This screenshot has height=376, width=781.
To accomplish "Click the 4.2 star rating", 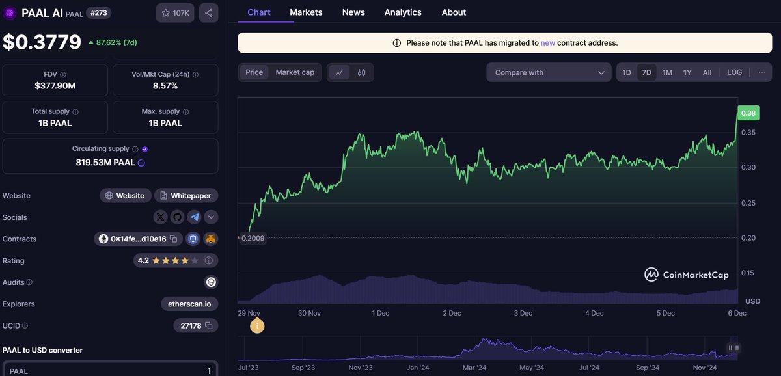I will click(176, 261).
